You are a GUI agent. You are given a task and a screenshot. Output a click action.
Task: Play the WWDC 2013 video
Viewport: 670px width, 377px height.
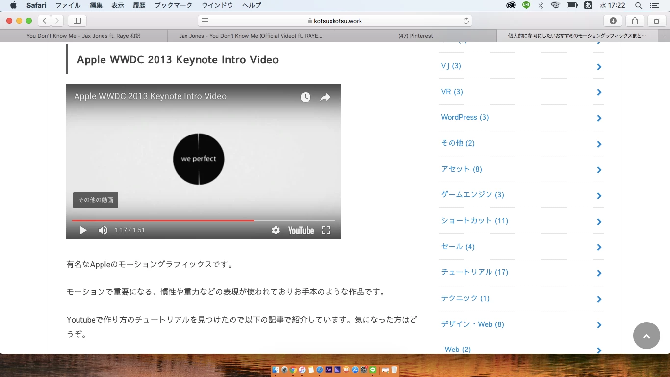pyautogui.click(x=83, y=230)
